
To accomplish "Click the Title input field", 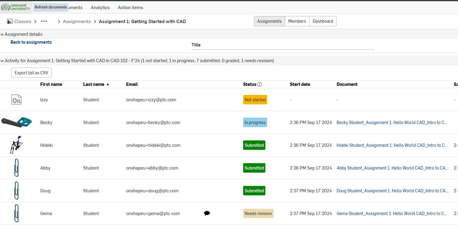I will [283, 50].
